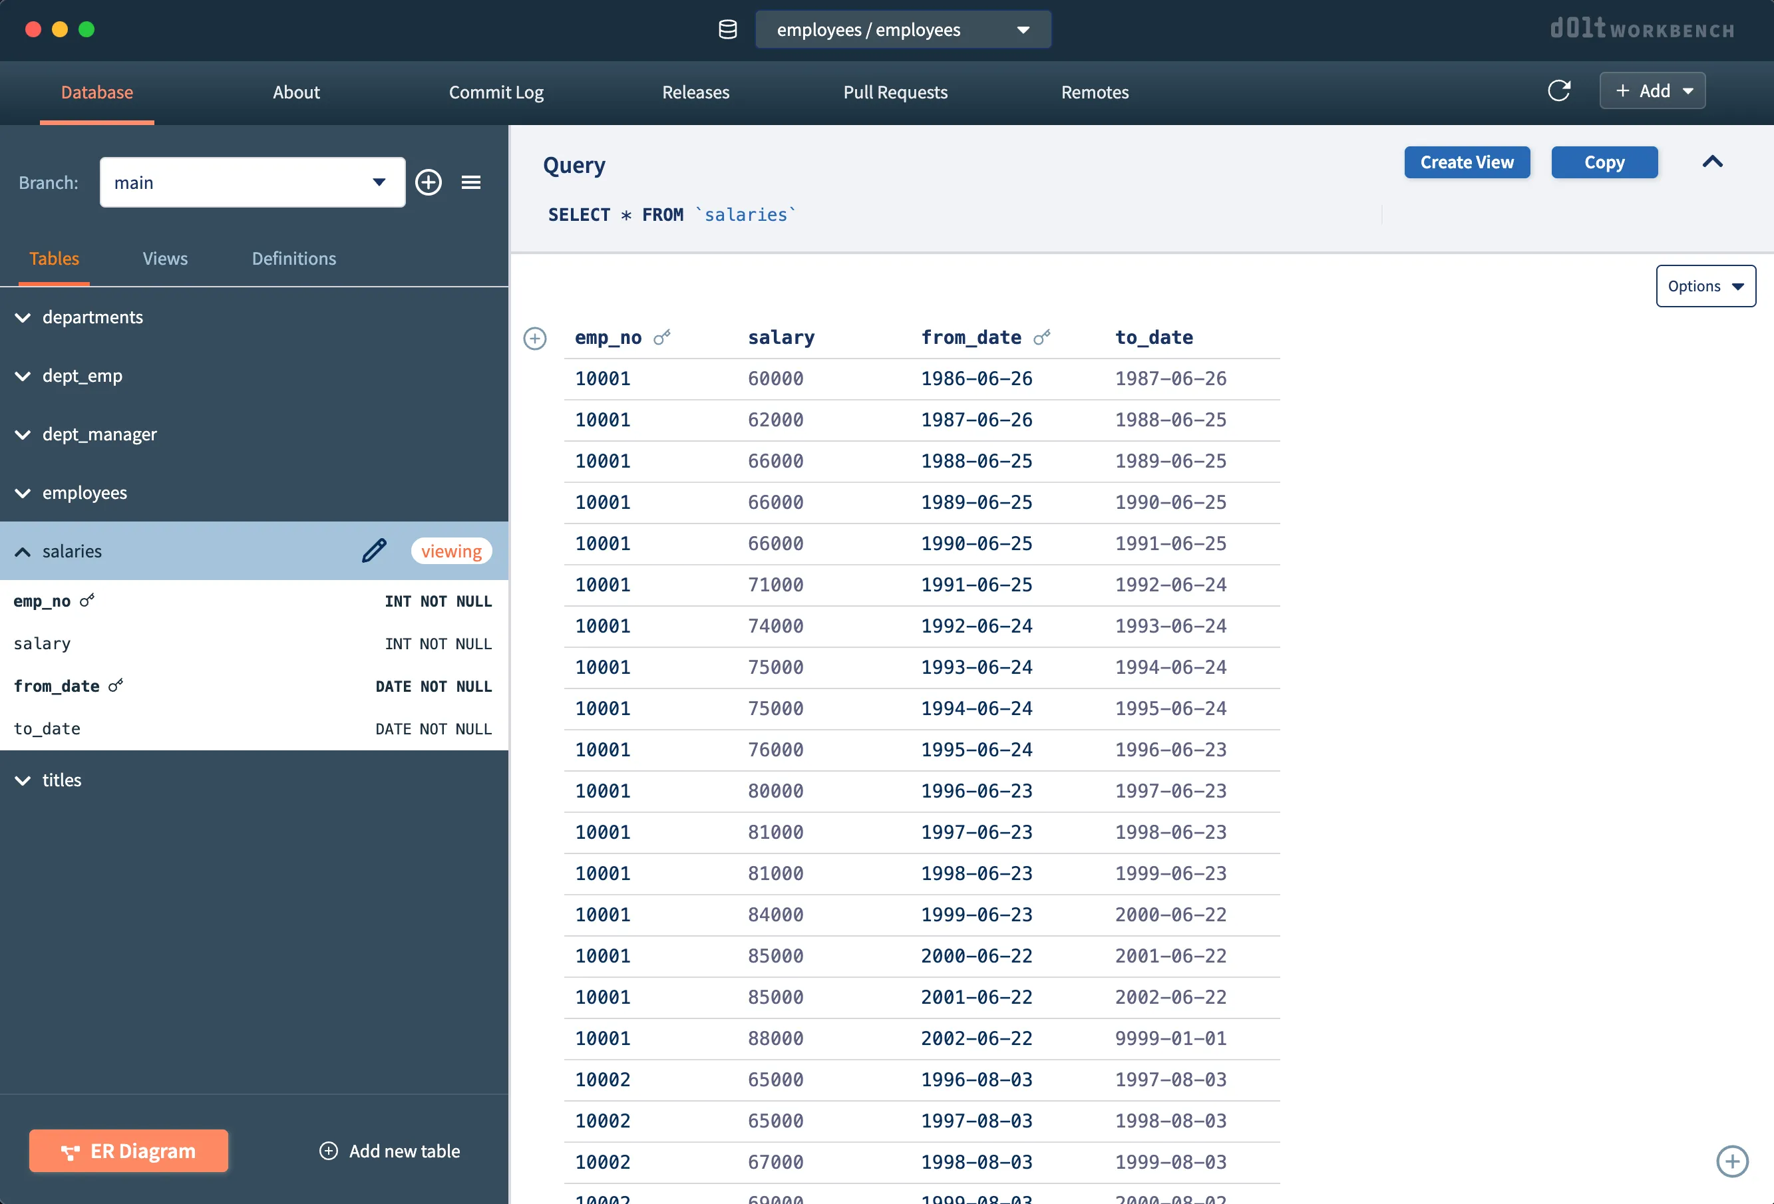
Task: Click the plus circle at bottom right
Action: [x=1732, y=1161]
